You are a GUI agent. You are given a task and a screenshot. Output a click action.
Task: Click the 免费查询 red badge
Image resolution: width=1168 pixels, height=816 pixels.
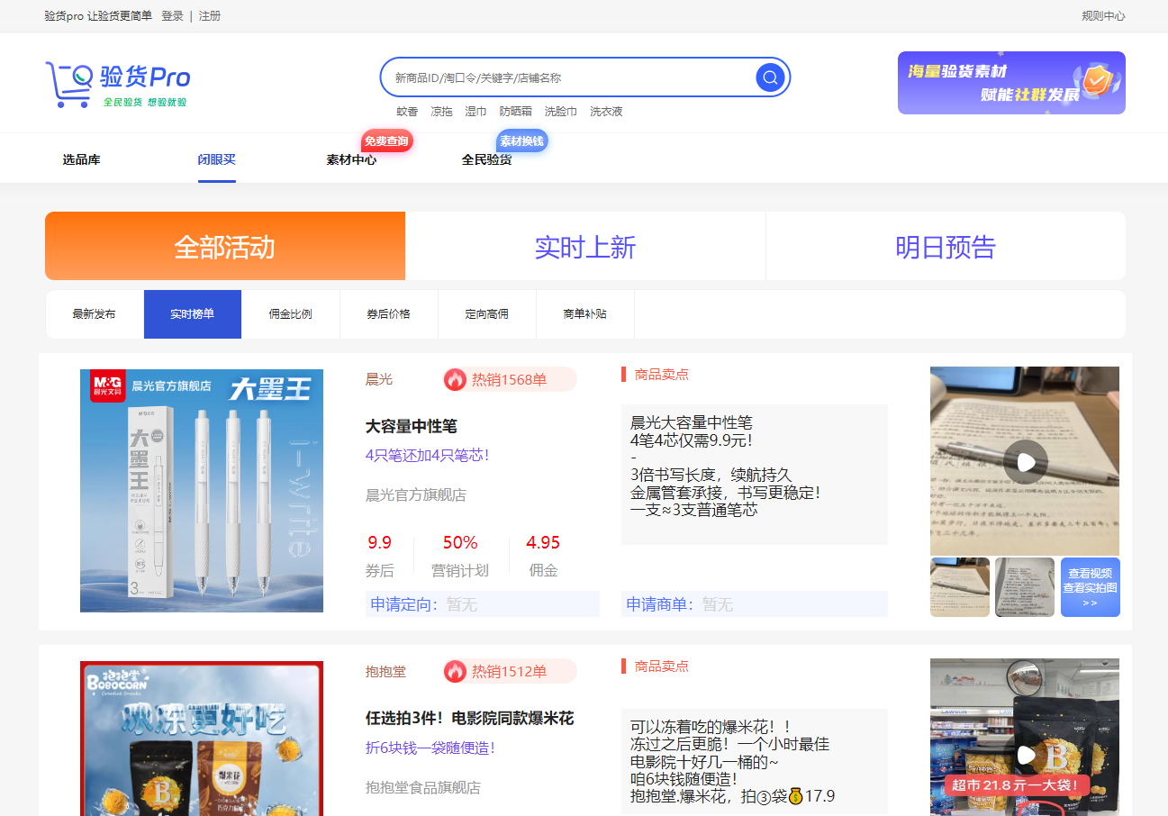(x=386, y=141)
